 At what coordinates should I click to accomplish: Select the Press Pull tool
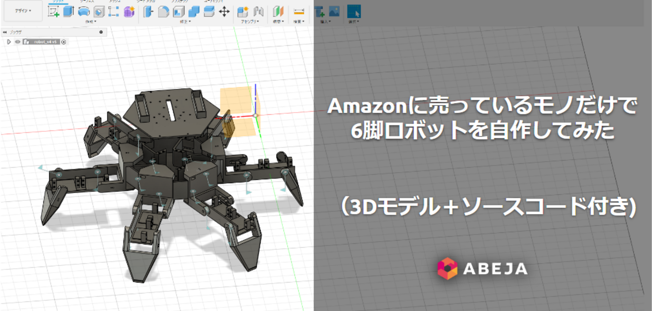[x=148, y=12]
